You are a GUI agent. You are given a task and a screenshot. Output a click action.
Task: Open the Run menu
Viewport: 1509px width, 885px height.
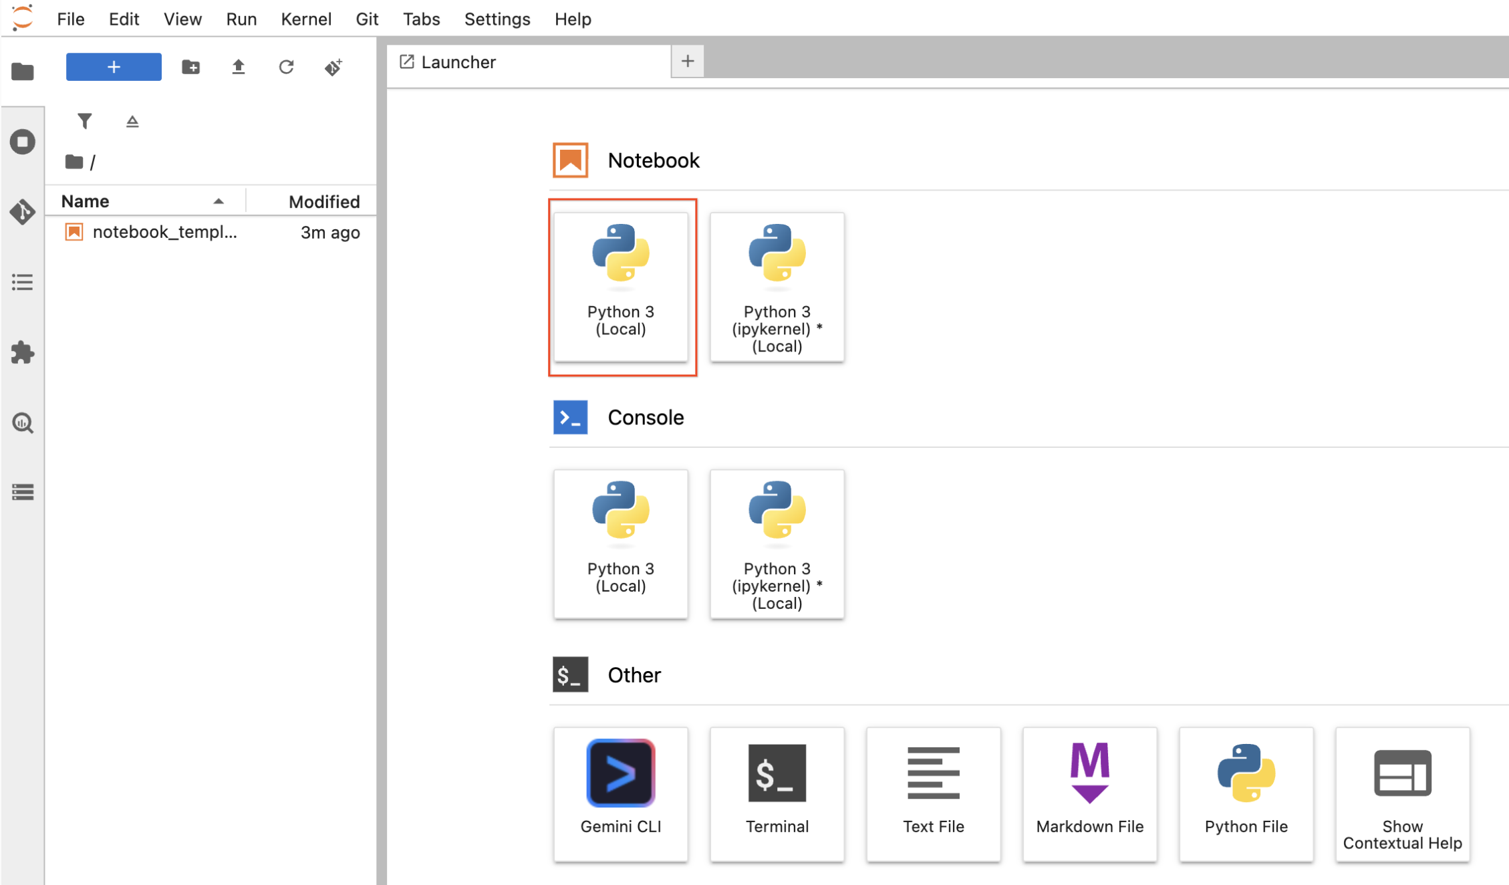[x=241, y=19]
